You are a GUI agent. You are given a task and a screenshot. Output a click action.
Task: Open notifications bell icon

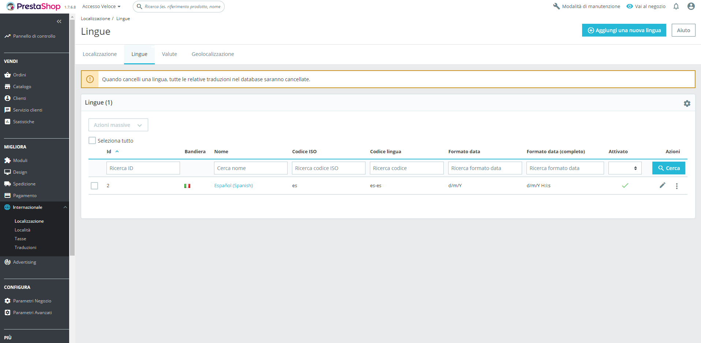pyautogui.click(x=676, y=6)
